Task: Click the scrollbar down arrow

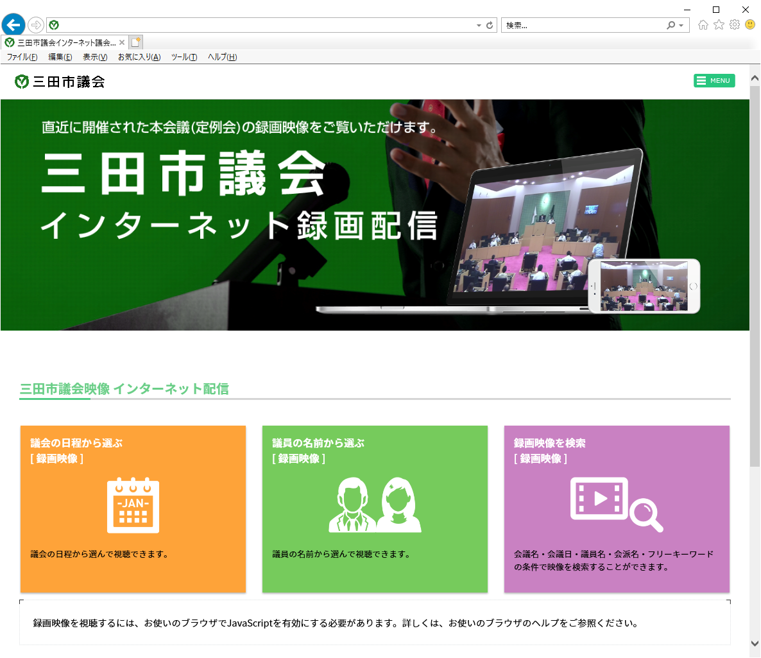Action: 755,643
